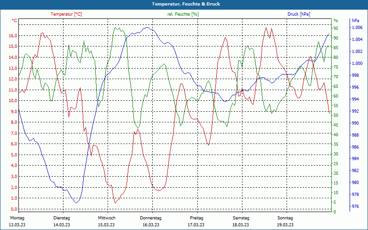Click the 'Montag' day label

tap(17, 218)
